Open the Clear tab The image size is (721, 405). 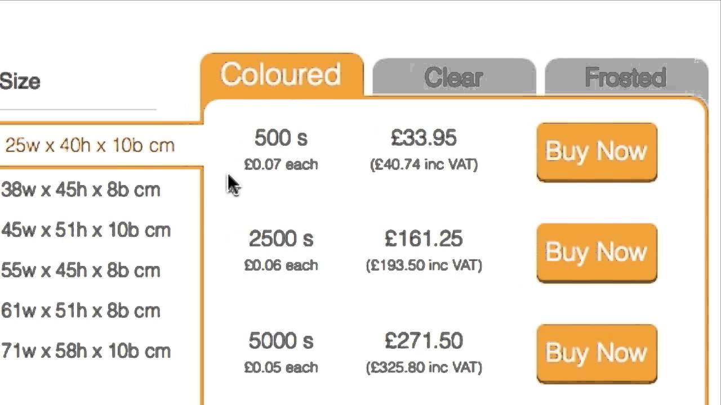pyautogui.click(x=453, y=78)
